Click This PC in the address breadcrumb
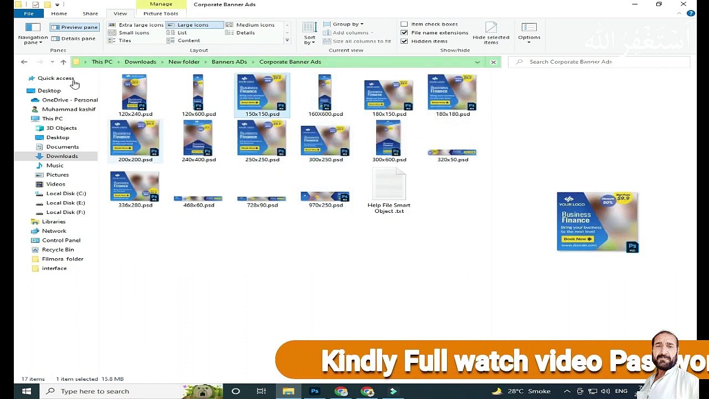Screen dimensions: 709x399 102,62
